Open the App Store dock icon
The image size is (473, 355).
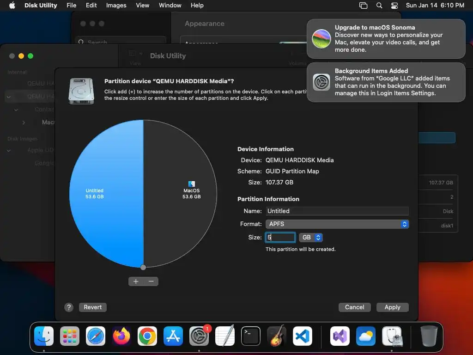[x=173, y=336]
